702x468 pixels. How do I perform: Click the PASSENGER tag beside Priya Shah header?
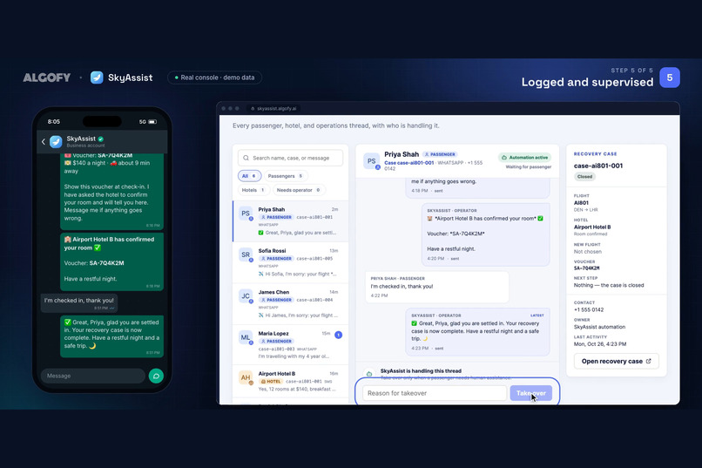coord(440,154)
